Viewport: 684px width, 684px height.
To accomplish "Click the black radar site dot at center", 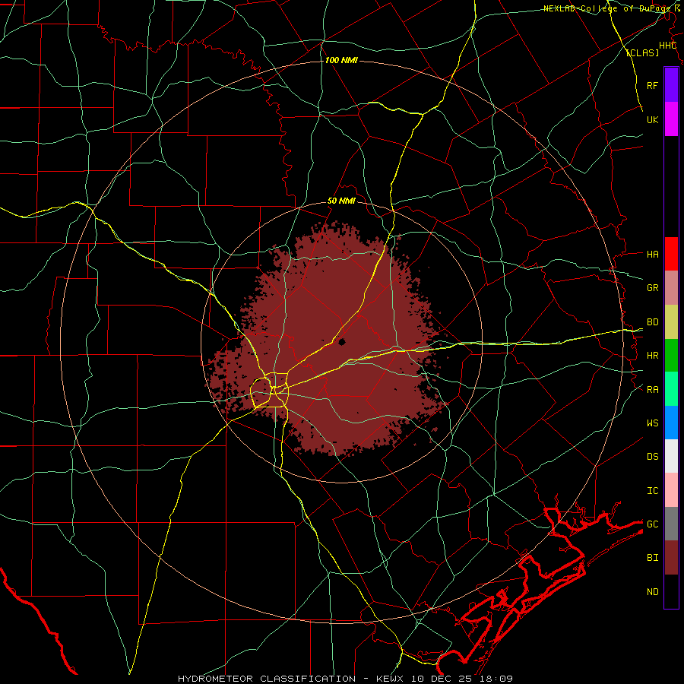I will (x=342, y=342).
